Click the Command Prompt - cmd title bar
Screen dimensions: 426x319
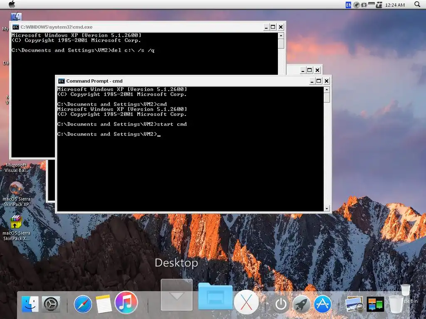(x=193, y=81)
